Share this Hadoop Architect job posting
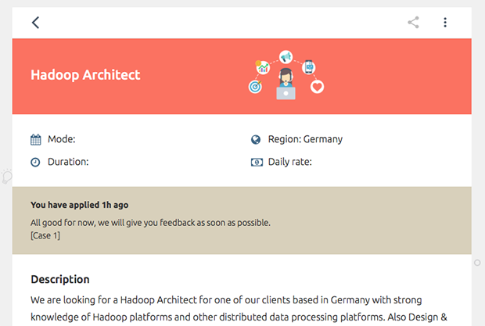Viewport: 485px width, 326px height. (413, 23)
